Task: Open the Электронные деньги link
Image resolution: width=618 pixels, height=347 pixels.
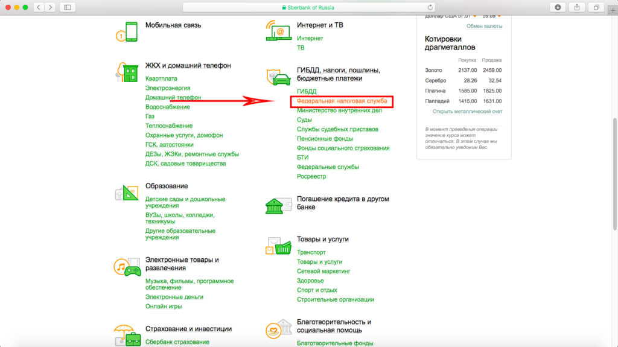Action: (174, 297)
